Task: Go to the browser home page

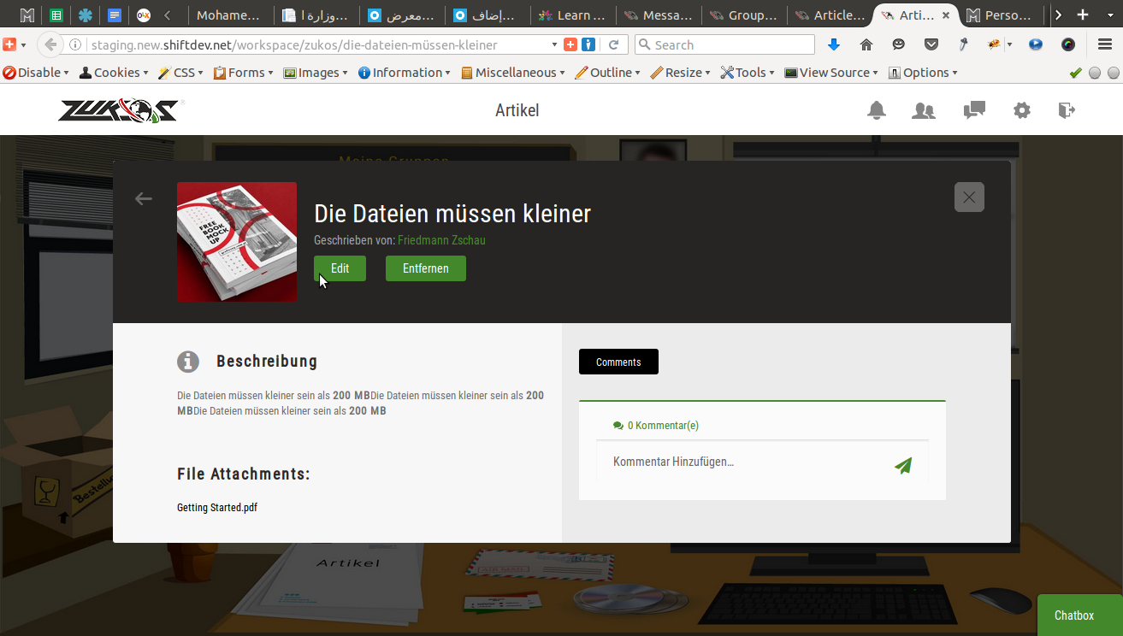Action: 866,44
